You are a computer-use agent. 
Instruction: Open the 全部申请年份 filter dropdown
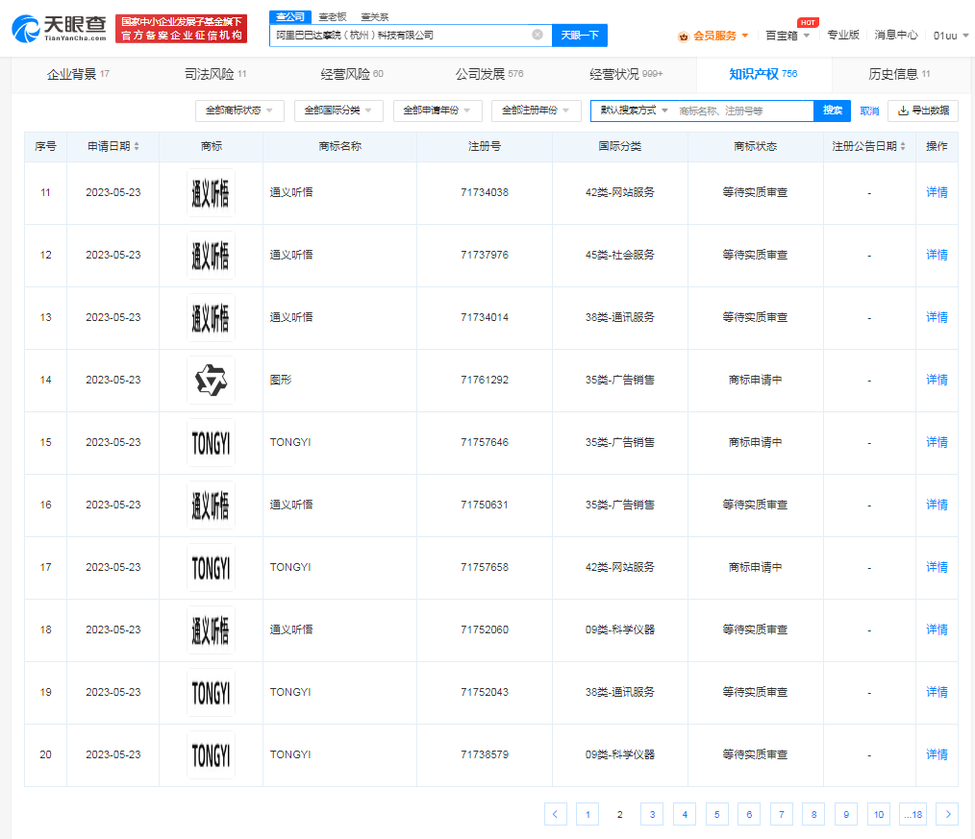click(x=437, y=111)
